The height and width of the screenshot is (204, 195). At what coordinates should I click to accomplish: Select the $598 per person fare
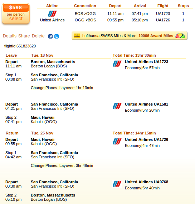pyautogui.click(x=16, y=19)
